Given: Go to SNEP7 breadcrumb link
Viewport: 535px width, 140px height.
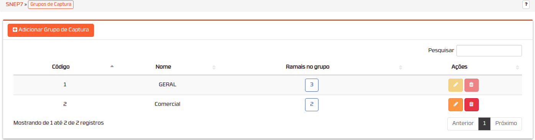Looking at the screenshot, I should pos(15,5).
